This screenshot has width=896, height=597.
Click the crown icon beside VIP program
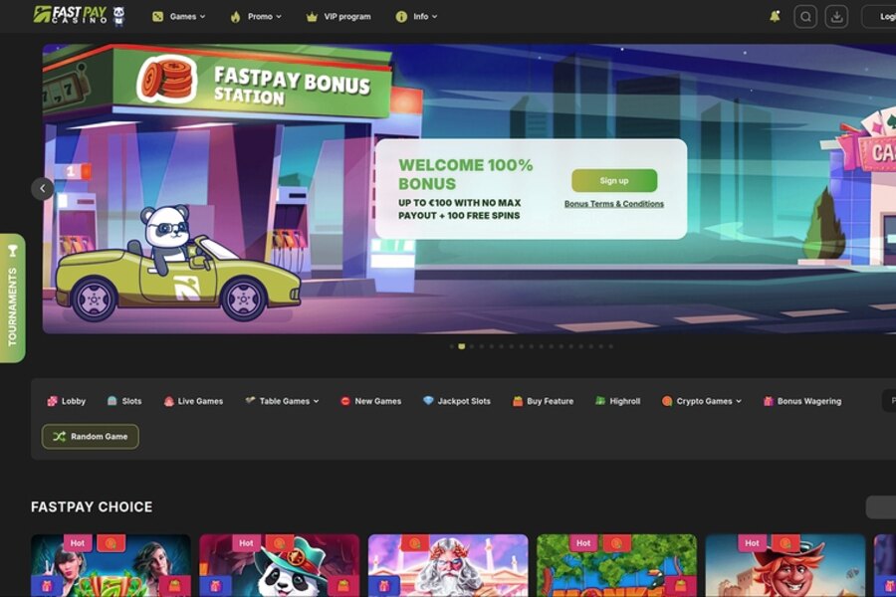[312, 17]
